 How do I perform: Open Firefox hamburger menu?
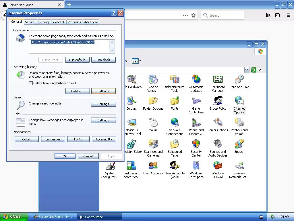tap(289, 15)
